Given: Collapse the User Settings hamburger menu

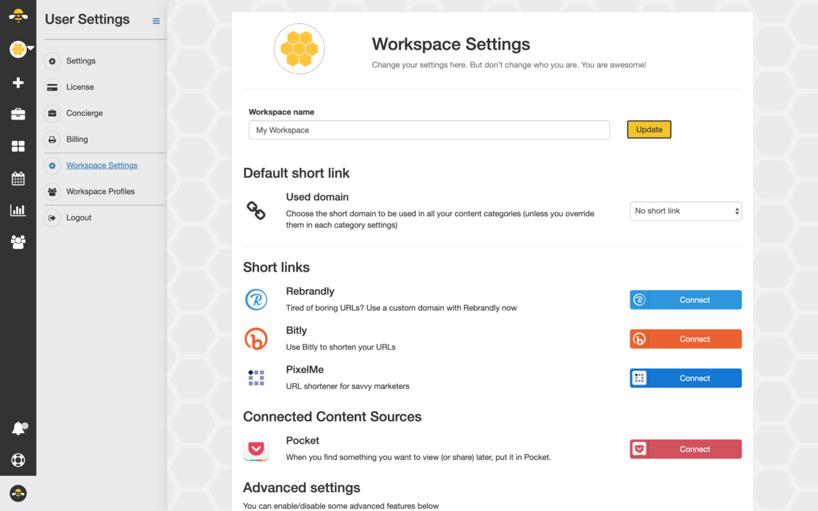Looking at the screenshot, I should (x=156, y=21).
